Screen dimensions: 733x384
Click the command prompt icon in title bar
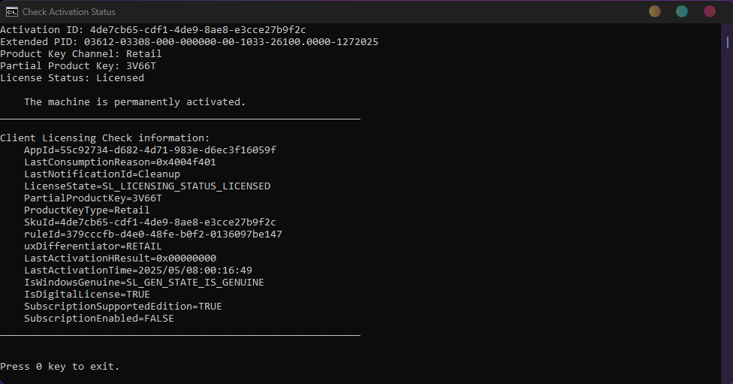(x=13, y=12)
